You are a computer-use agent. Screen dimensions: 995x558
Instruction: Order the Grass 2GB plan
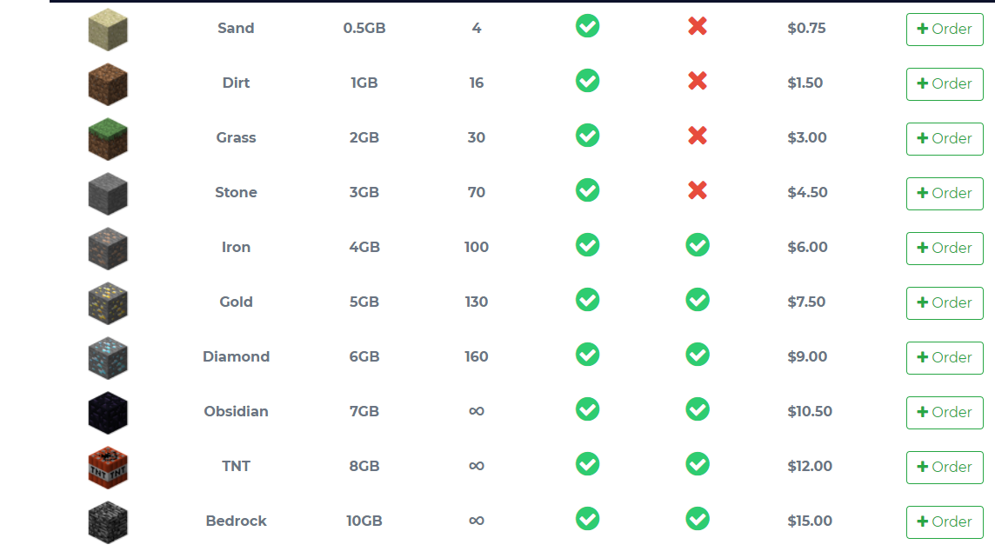[x=945, y=138]
